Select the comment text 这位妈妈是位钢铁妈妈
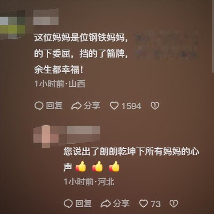The height and width of the screenshot is (214, 214). click(79, 37)
